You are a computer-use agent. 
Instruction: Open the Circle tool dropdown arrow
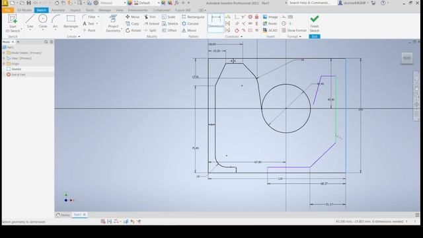pos(43,30)
